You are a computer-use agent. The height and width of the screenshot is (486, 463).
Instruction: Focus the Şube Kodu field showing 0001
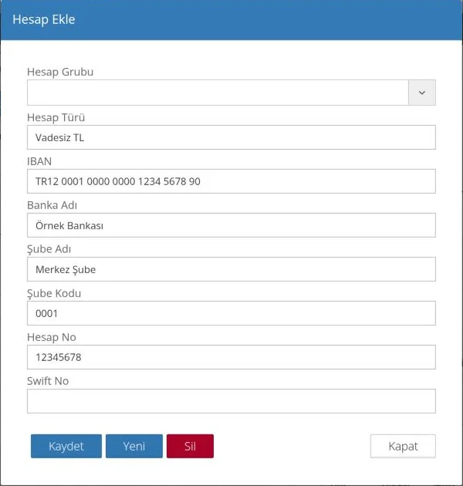click(231, 313)
